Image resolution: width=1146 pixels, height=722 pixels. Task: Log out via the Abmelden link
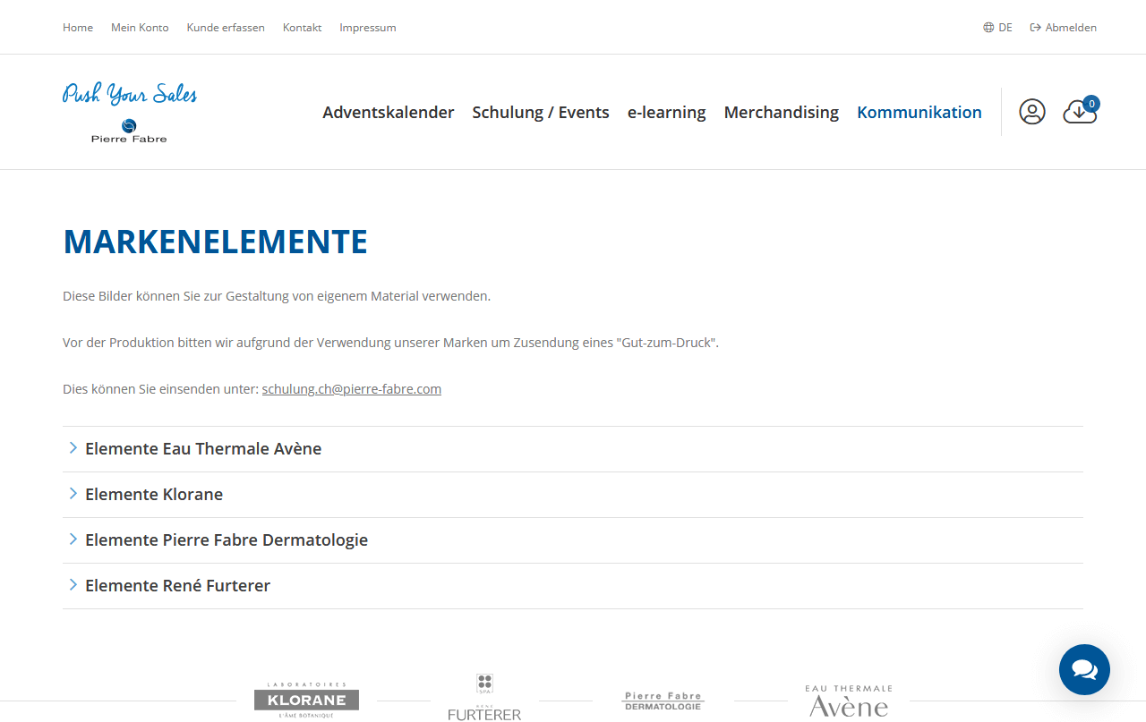(1063, 28)
